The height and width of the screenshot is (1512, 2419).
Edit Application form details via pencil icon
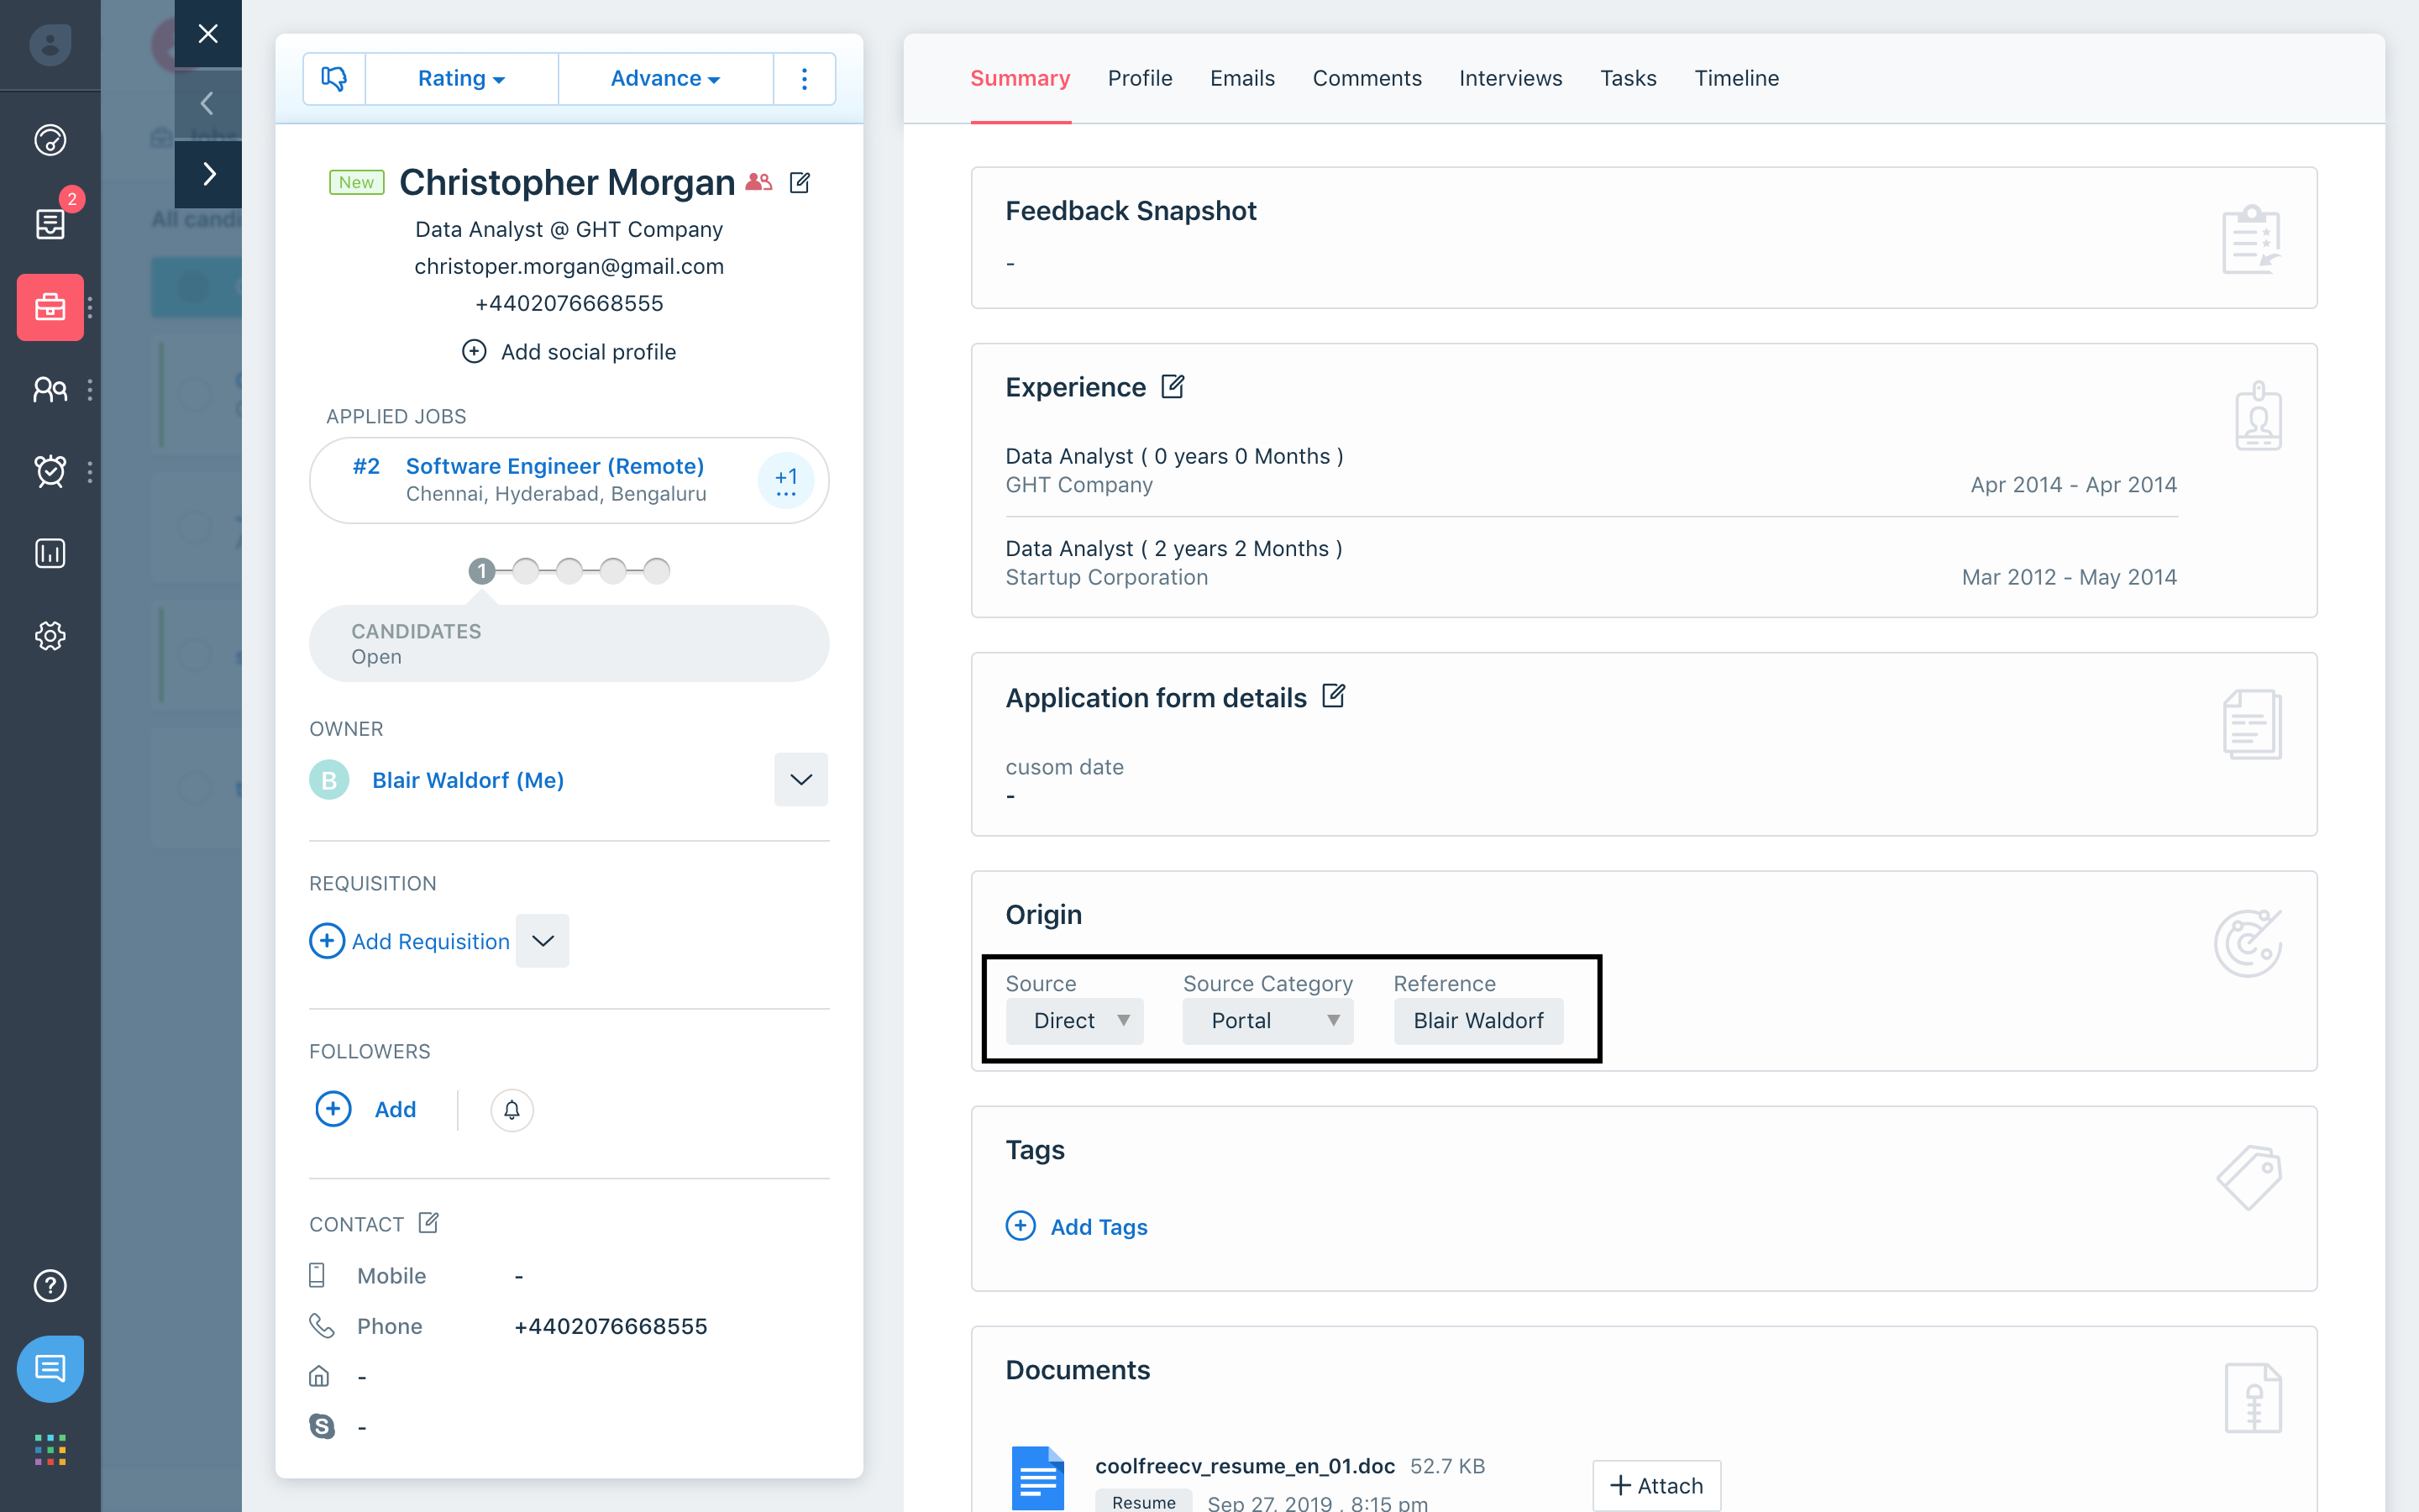[x=1334, y=696]
